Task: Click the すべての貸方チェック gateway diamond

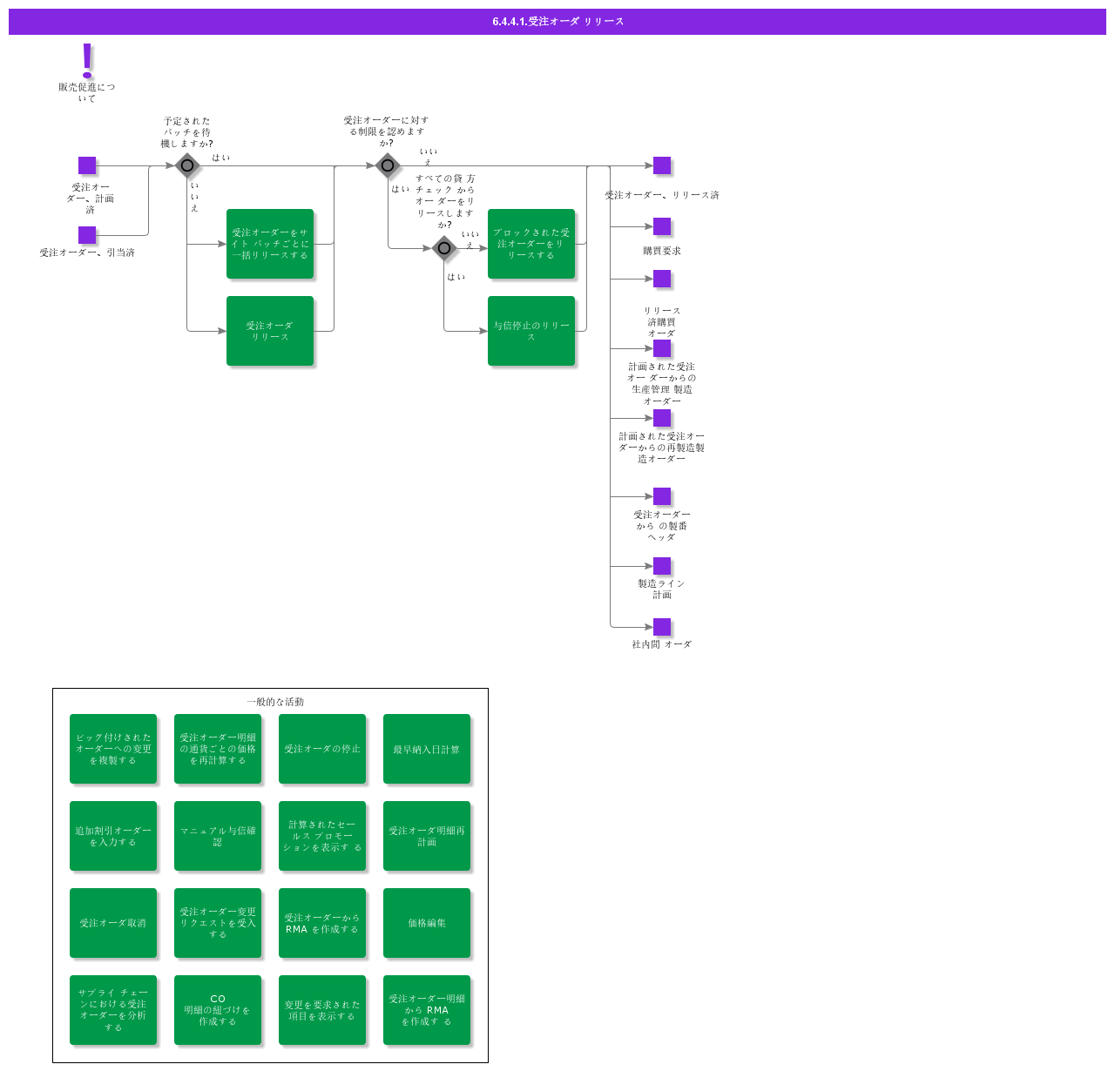Action: pyautogui.click(x=444, y=248)
